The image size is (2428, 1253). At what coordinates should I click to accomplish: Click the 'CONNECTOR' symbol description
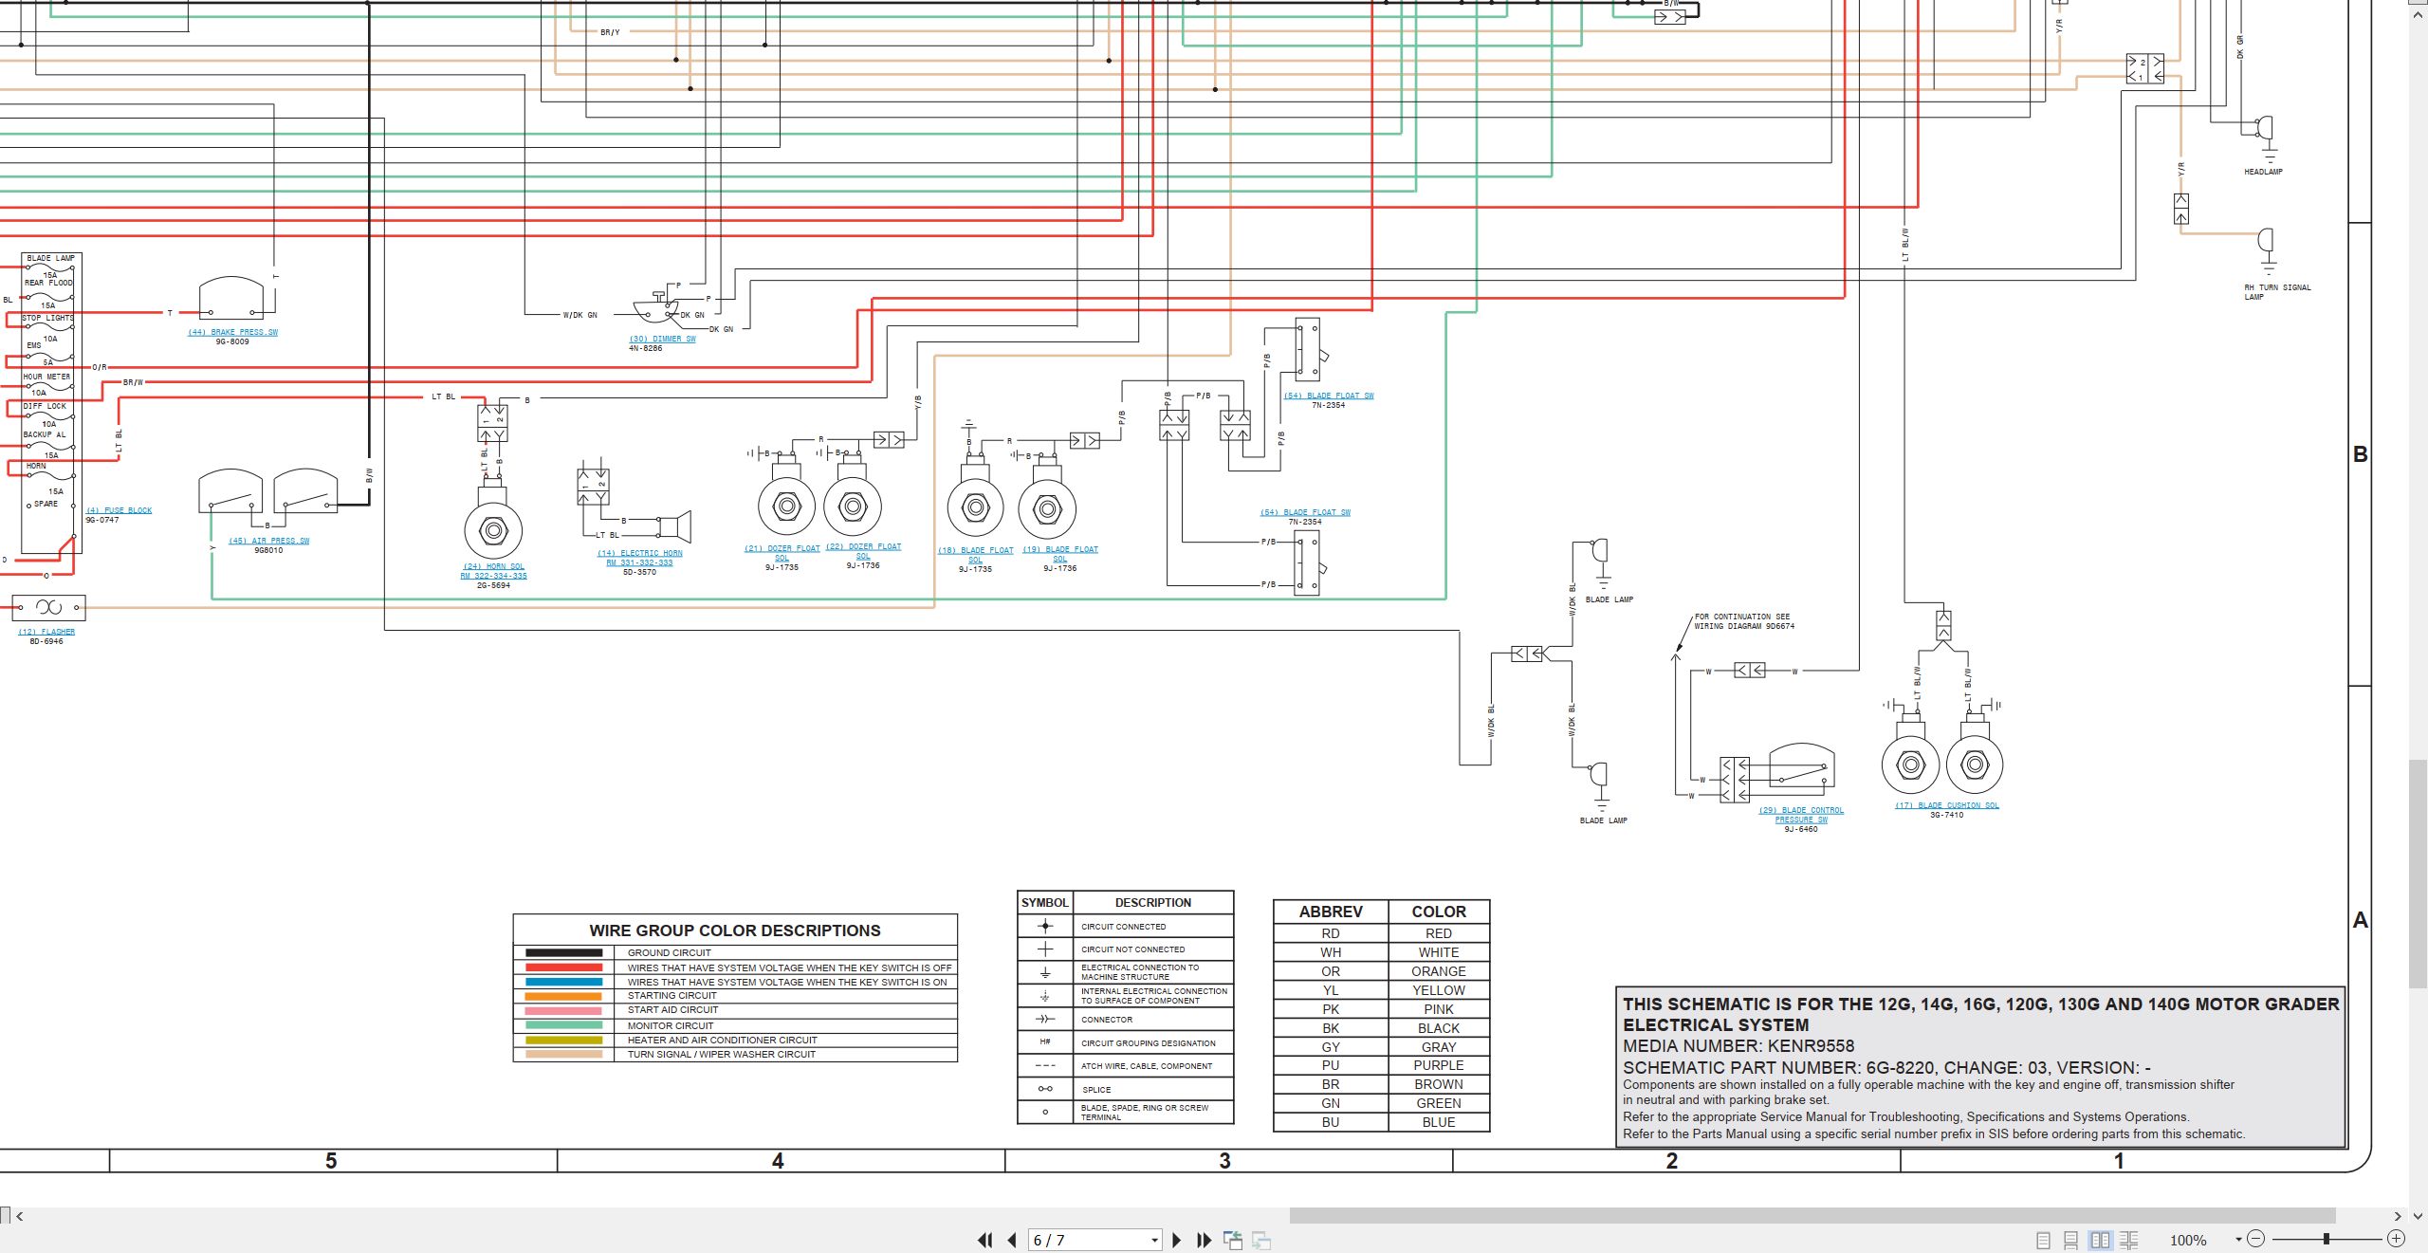pos(1107,1020)
